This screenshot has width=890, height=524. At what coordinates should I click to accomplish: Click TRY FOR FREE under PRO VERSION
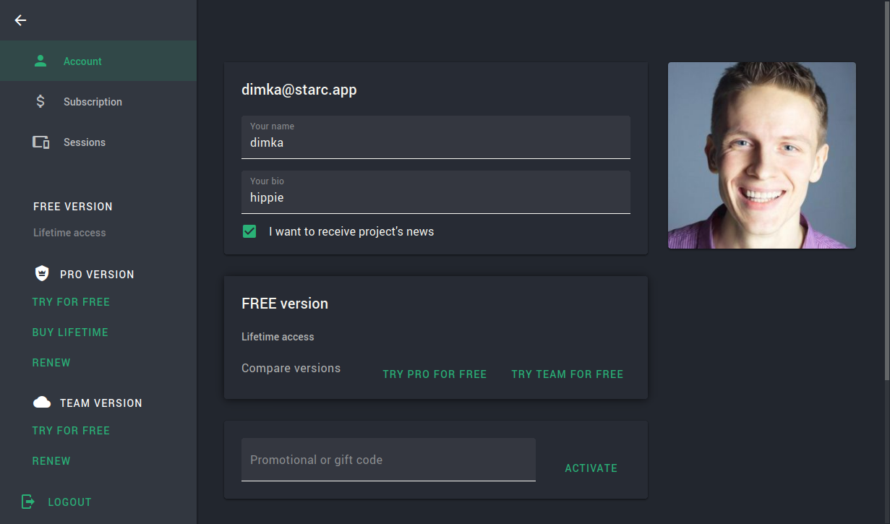71,302
